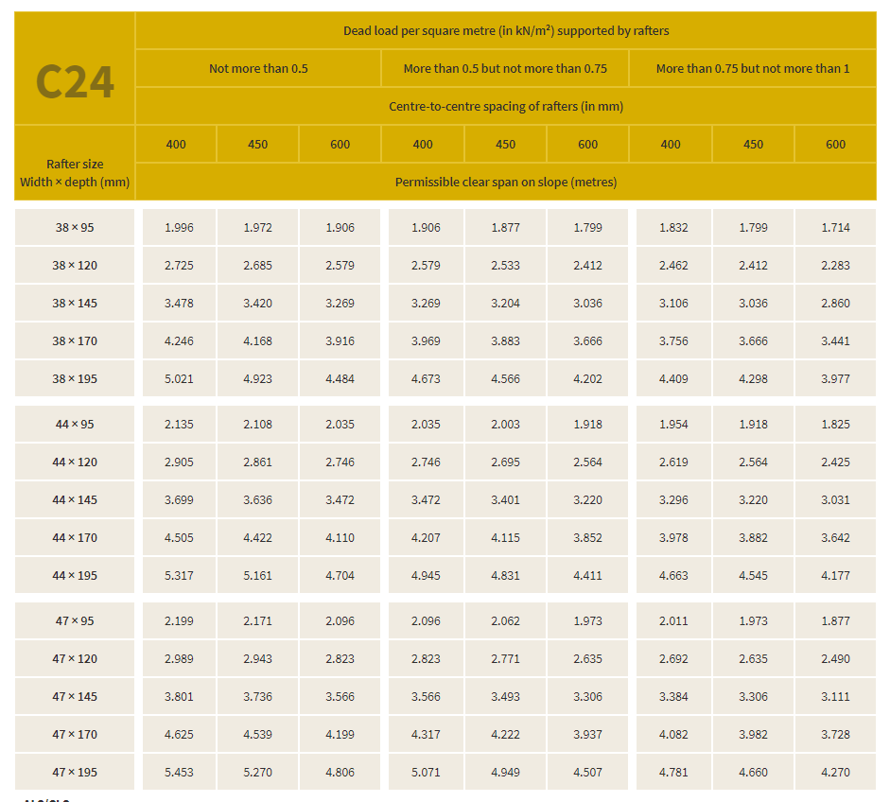Select the 44 × 170 rafter size row
Screen dimensions: 890x802
pos(75,537)
